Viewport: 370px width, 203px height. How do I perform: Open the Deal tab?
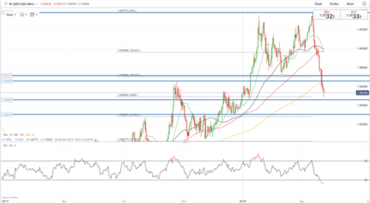(x=318, y=4)
